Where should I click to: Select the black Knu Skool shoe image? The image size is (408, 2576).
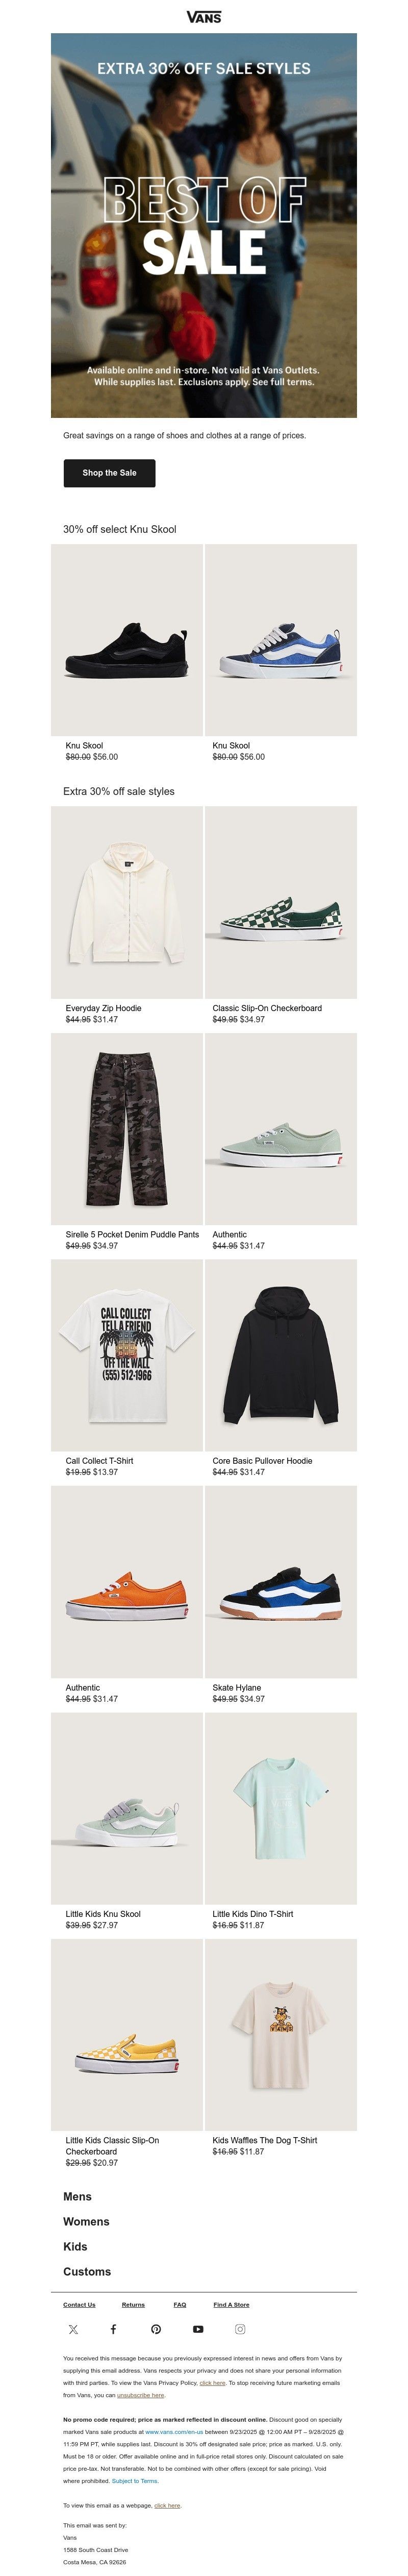pos(126,640)
